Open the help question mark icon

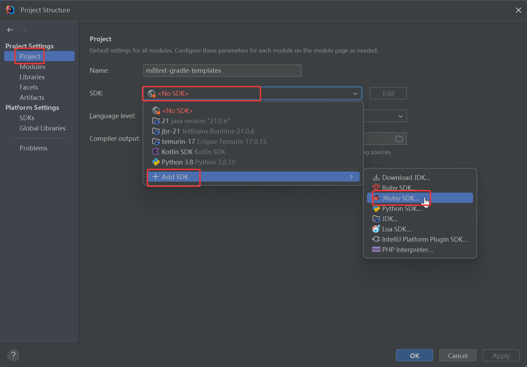pos(13,355)
